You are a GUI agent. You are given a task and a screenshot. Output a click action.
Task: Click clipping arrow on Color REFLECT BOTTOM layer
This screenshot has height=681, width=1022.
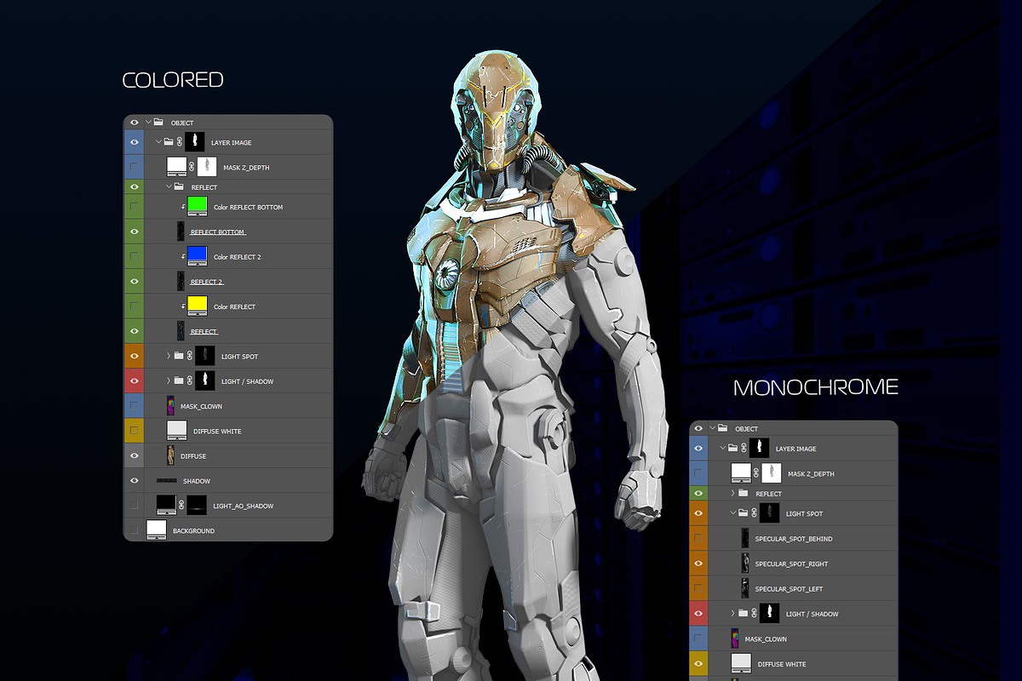click(x=183, y=207)
